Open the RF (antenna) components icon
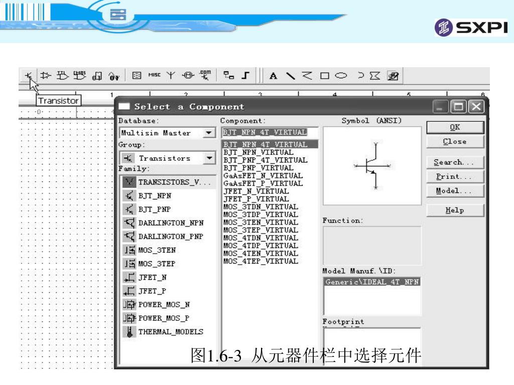The width and height of the screenshot is (514, 385). tap(171, 76)
